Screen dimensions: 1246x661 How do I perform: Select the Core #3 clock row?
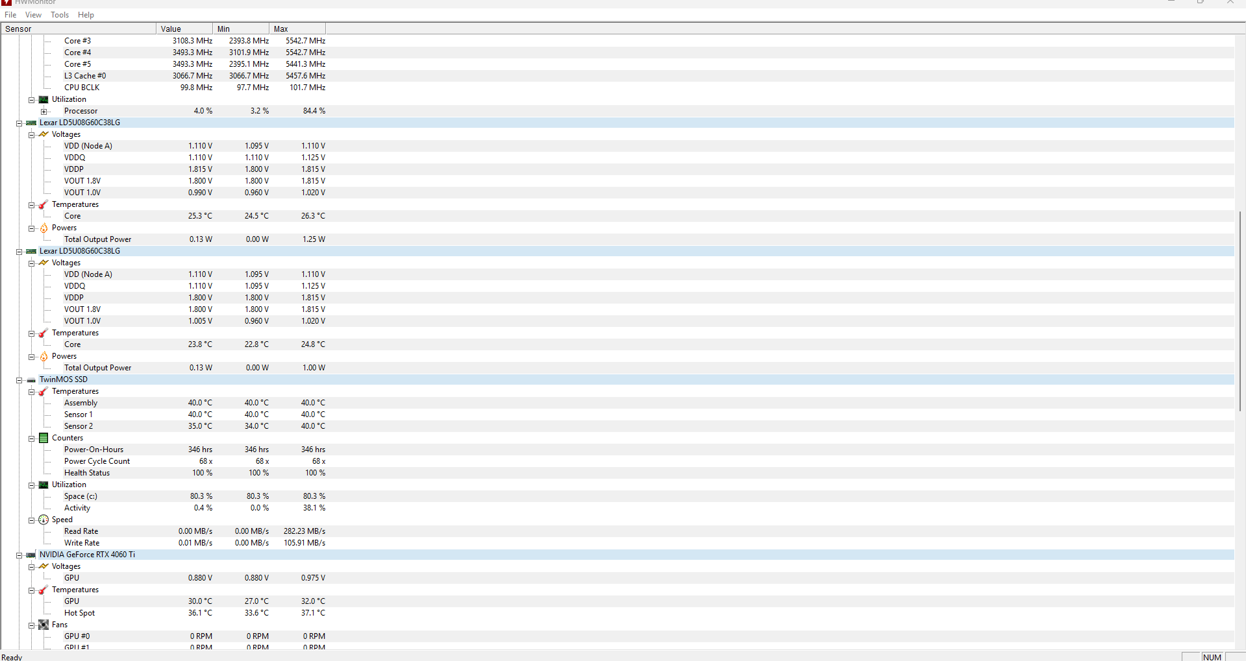pos(617,41)
